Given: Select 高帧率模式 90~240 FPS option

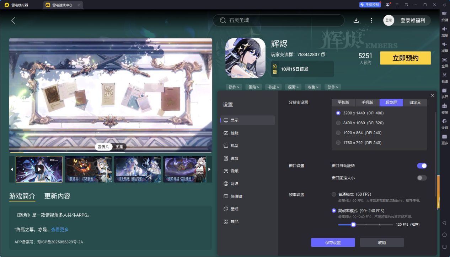Looking at the screenshot, I should click(358, 211).
